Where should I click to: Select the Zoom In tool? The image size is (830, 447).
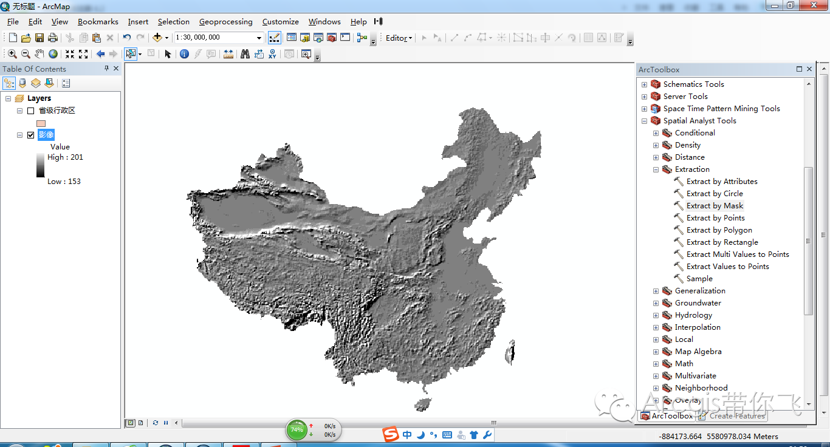[12, 54]
